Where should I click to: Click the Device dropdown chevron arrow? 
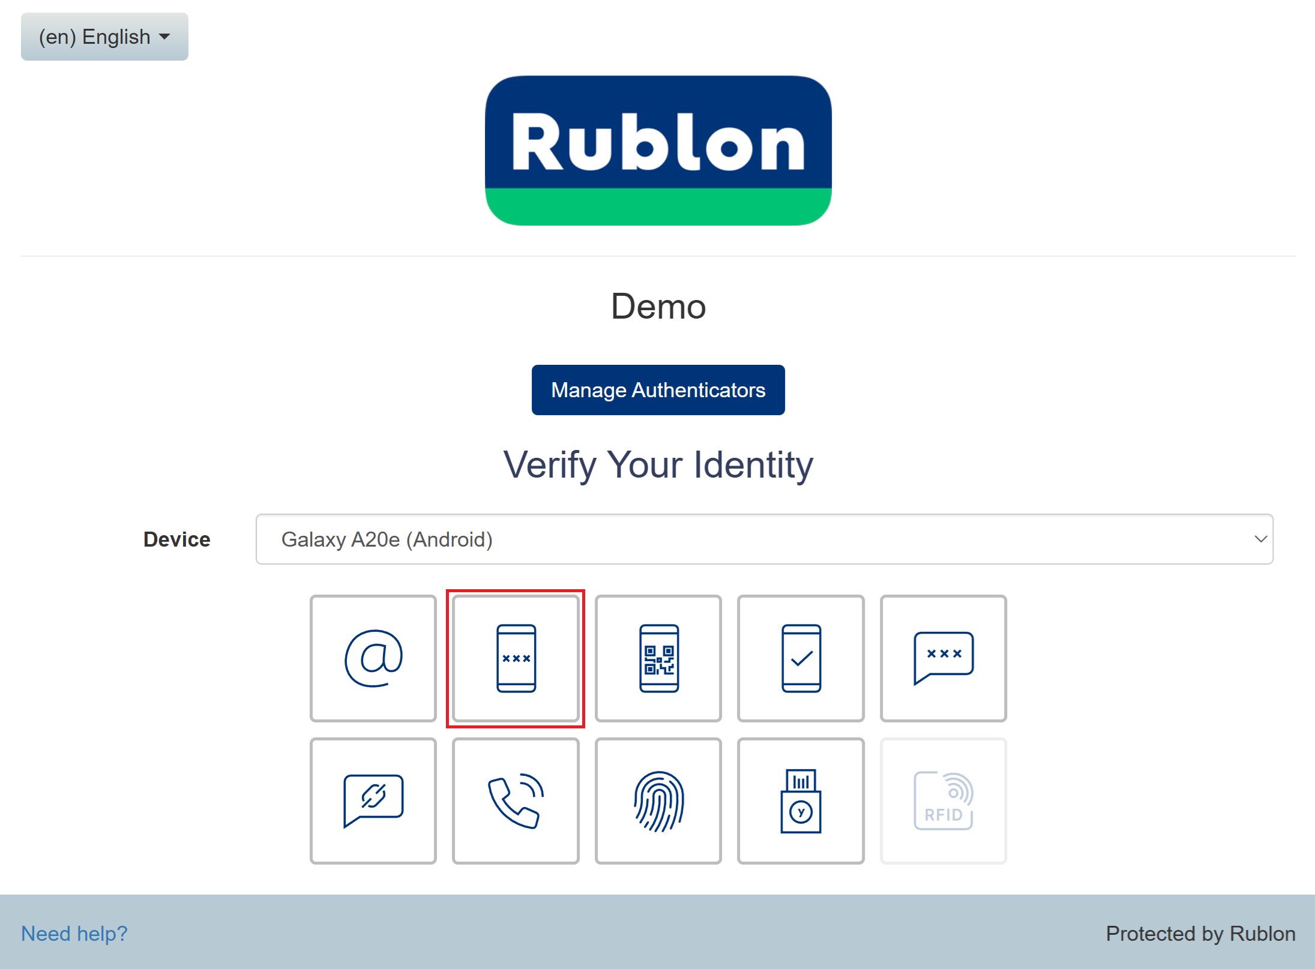1260,539
